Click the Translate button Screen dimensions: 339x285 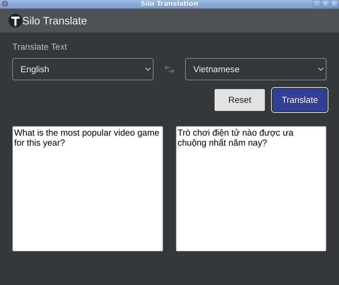point(300,100)
